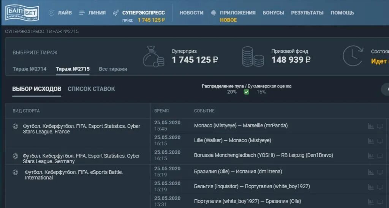Click the 20% pool distribution value
This screenshot has height=208, width=389.
pos(232,92)
